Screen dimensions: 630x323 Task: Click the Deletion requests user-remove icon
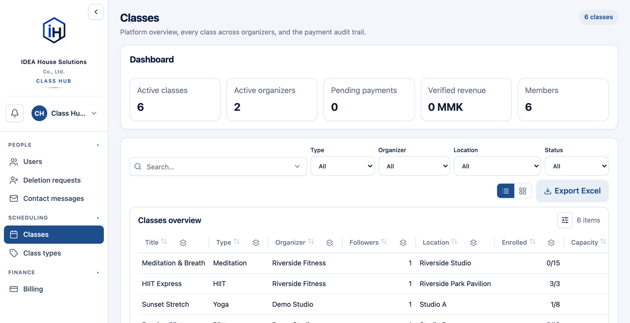coord(14,180)
